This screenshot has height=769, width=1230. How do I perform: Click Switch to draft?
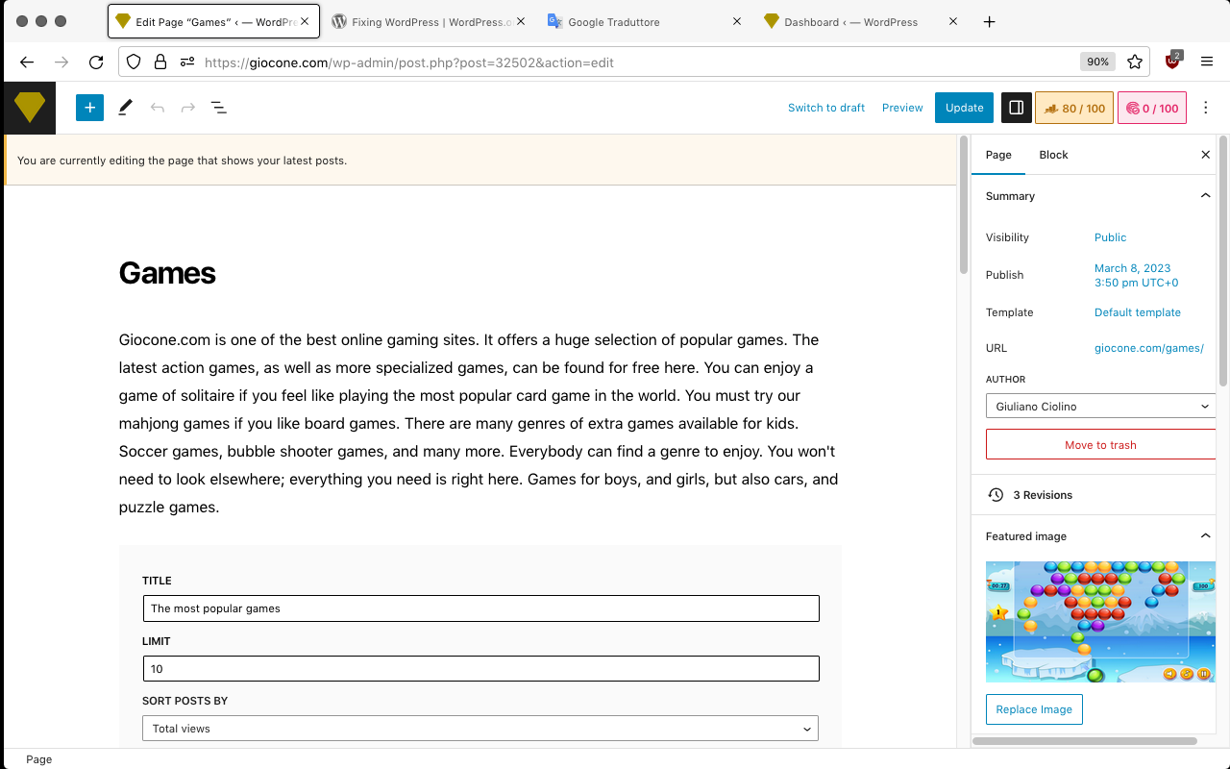826,108
